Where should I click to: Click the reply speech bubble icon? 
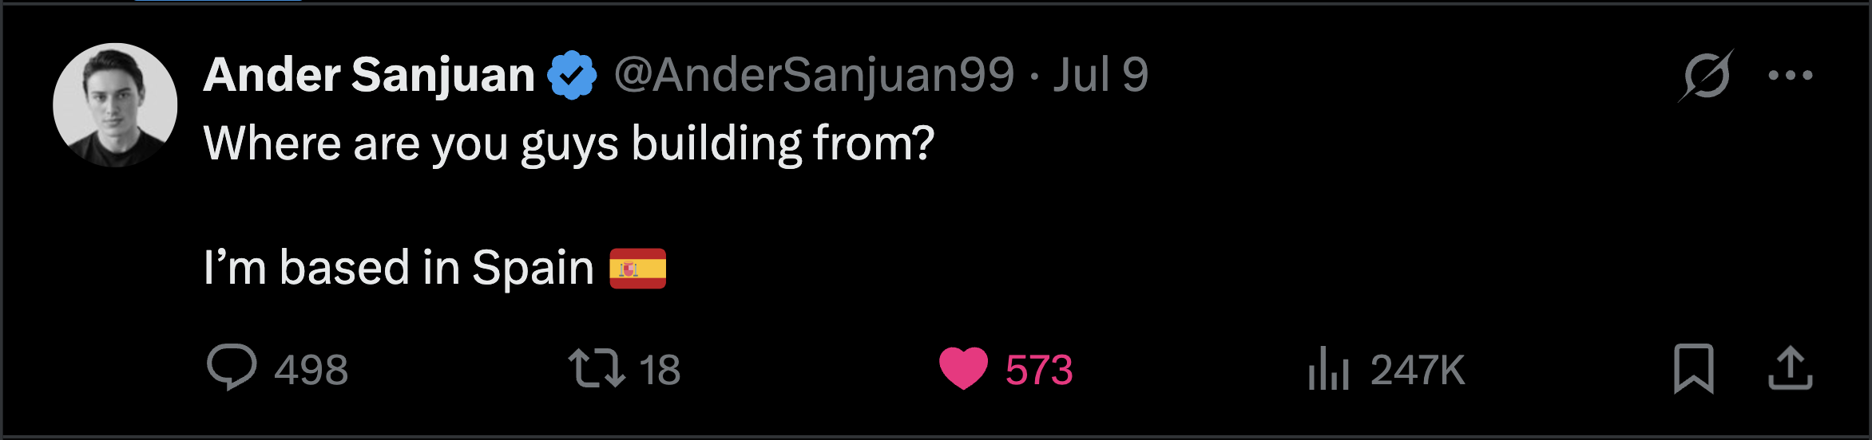232,368
